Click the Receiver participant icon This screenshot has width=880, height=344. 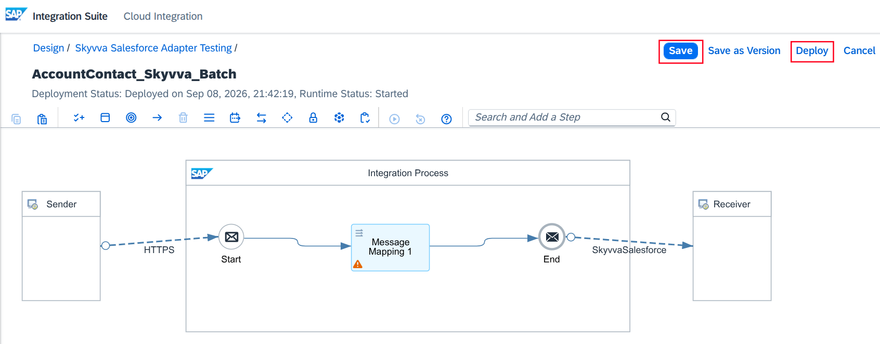[704, 204]
